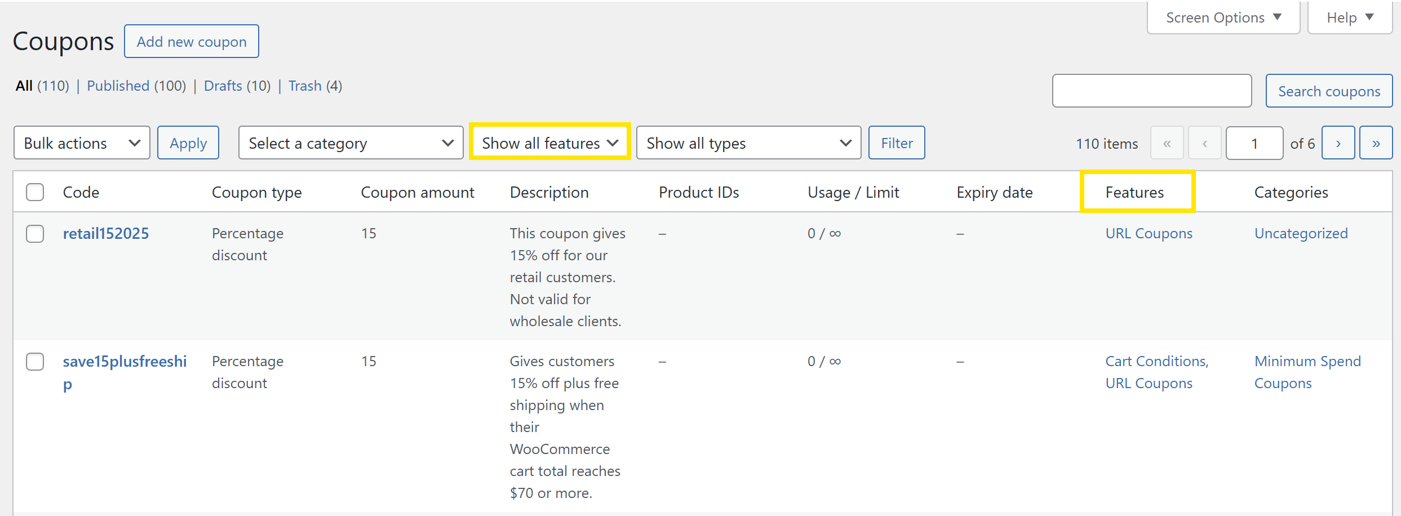Select the save15plusfreeship coupon checkbox
This screenshot has width=1401, height=516.
coord(35,362)
